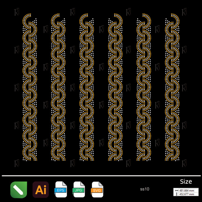Click the leftmost rhinestone chain strip
Image resolution: width=202 pixels, height=202 pixels.
tap(30, 90)
